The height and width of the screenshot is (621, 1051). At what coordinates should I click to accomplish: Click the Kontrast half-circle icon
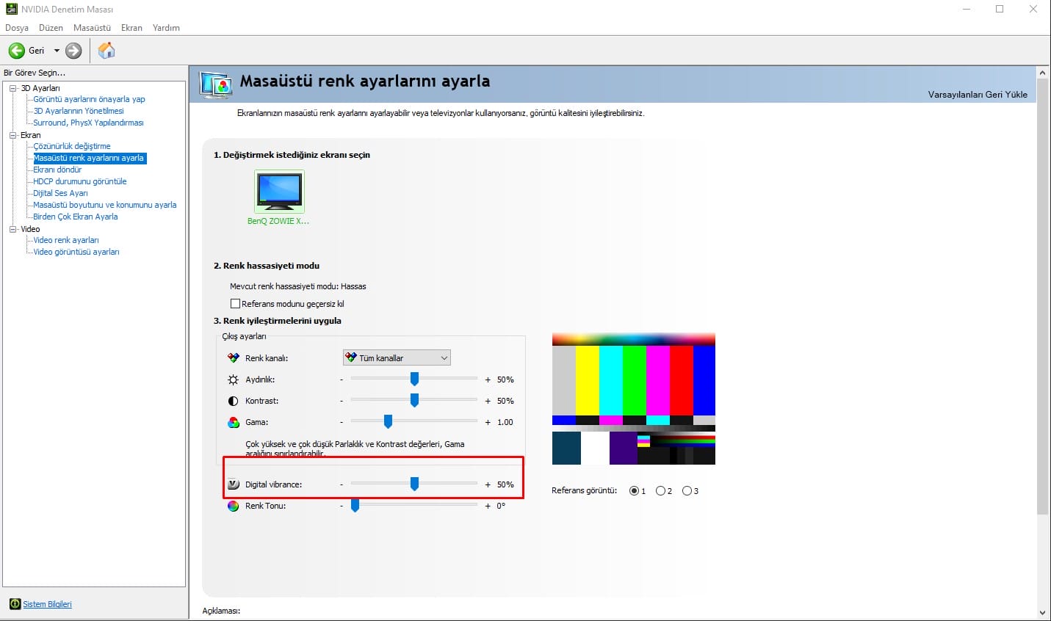click(234, 401)
